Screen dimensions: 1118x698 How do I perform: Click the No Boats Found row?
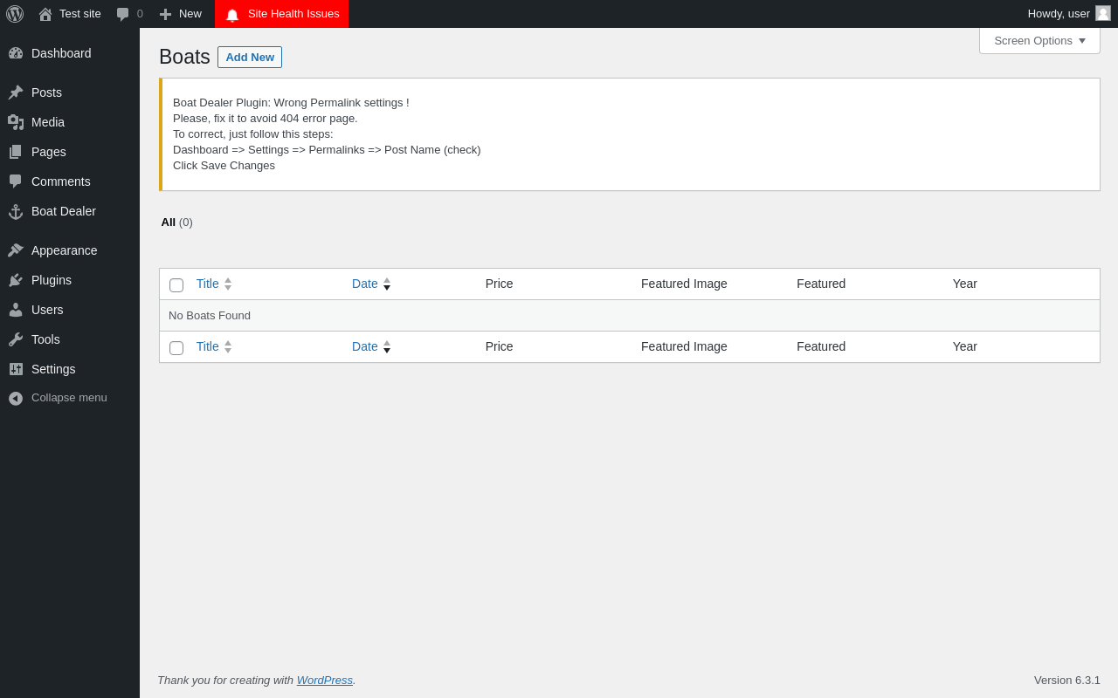click(x=629, y=316)
